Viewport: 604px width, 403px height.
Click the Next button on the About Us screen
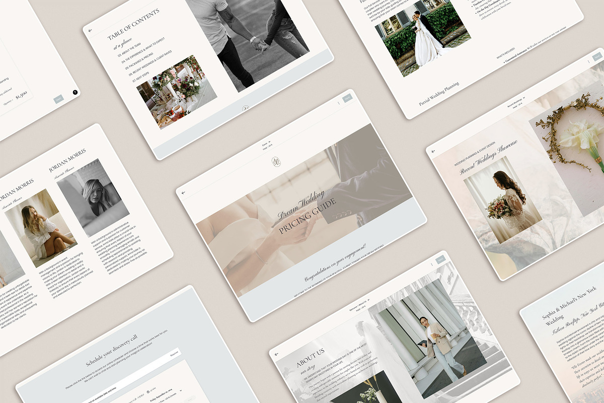point(441,259)
